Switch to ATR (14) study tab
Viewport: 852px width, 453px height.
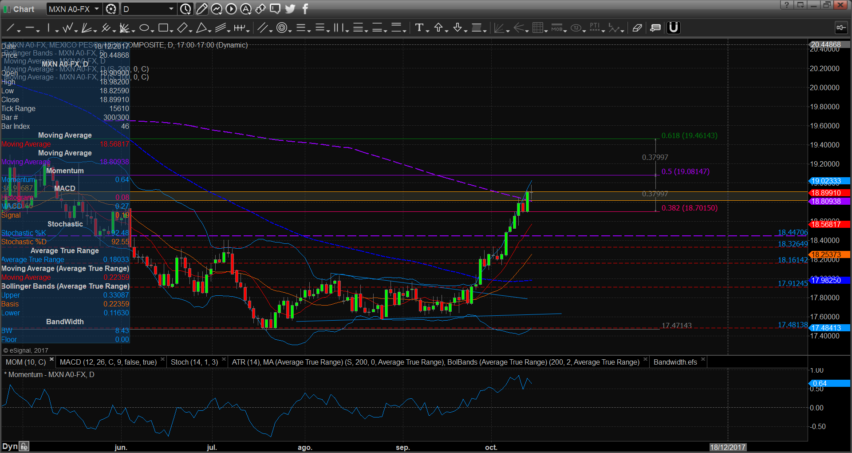click(435, 362)
